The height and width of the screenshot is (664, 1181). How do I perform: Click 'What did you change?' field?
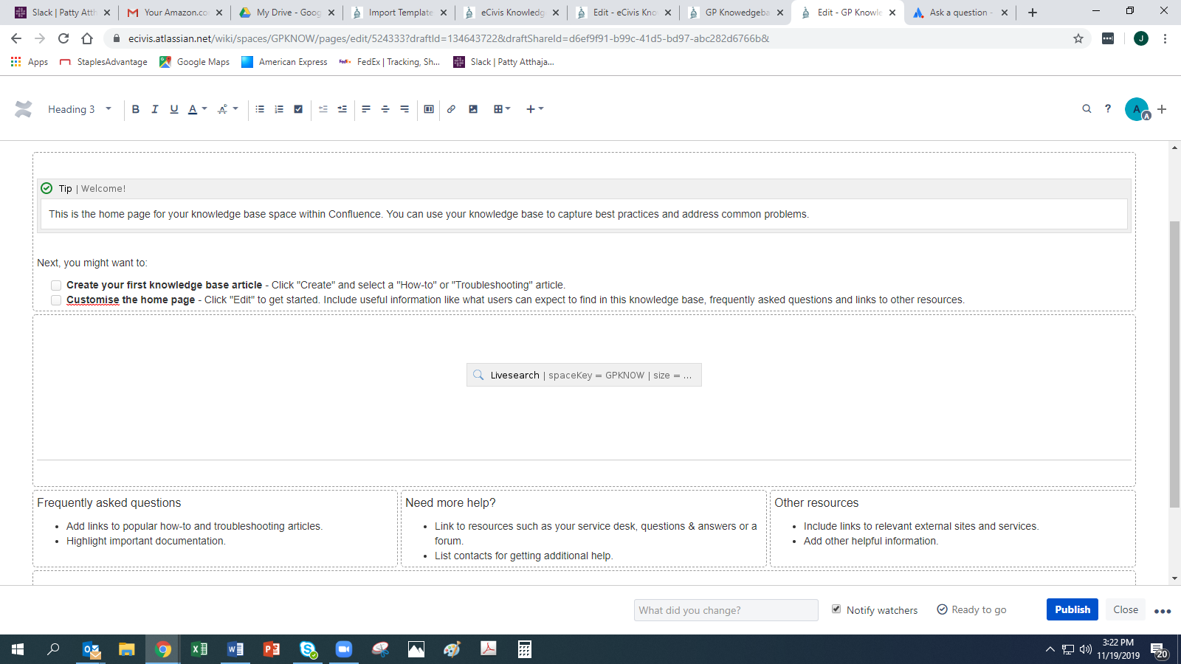(x=726, y=610)
